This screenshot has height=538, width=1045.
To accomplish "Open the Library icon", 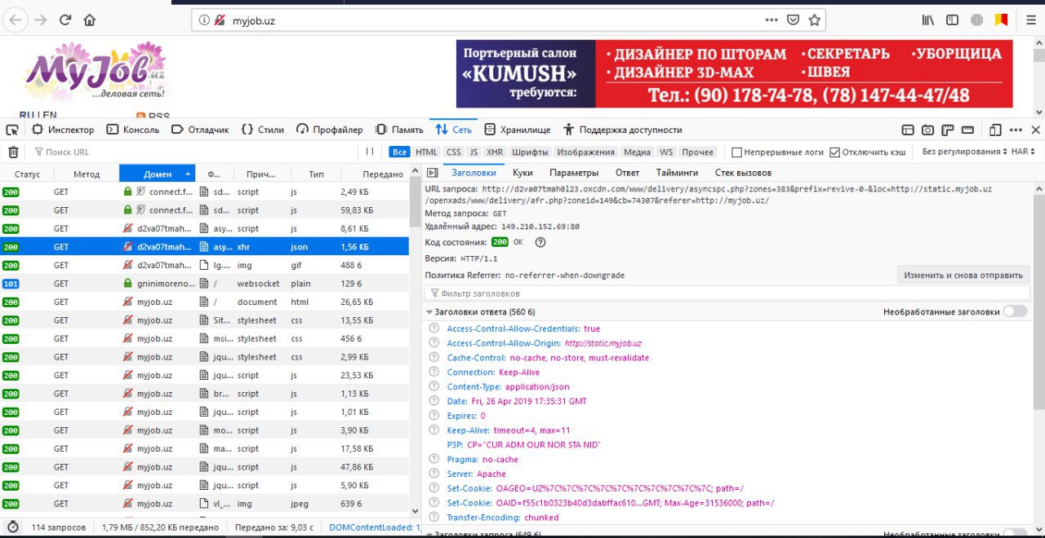I will (928, 20).
